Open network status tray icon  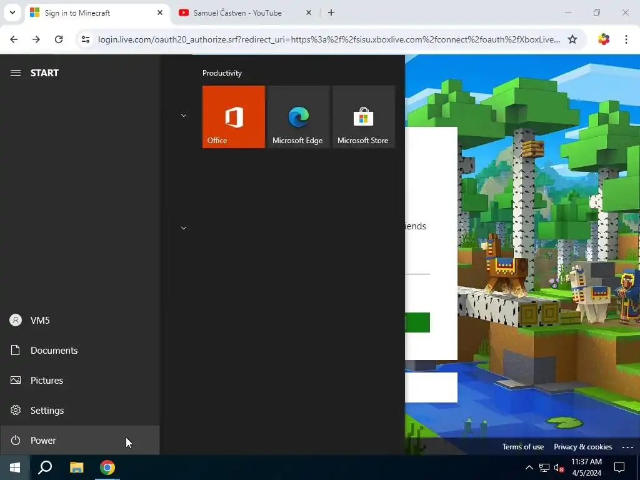point(544,467)
